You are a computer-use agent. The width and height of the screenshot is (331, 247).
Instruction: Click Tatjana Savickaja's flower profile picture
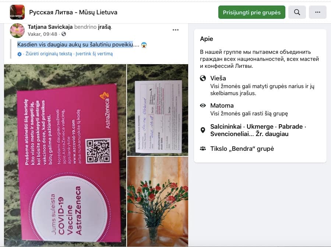point(17,31)
